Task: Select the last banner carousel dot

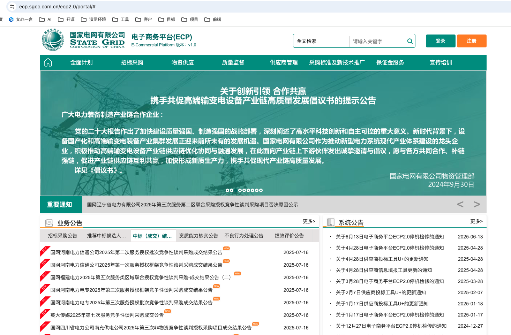Action: [261, 190]
